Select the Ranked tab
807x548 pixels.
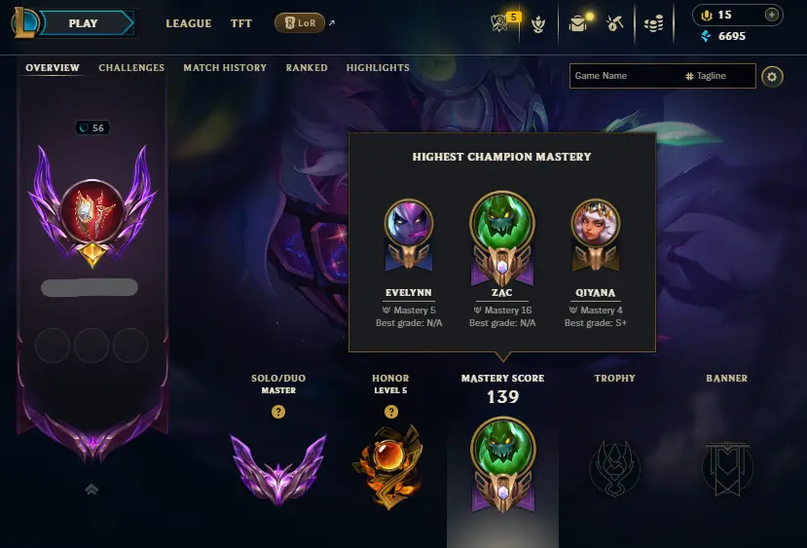[307, 67]
